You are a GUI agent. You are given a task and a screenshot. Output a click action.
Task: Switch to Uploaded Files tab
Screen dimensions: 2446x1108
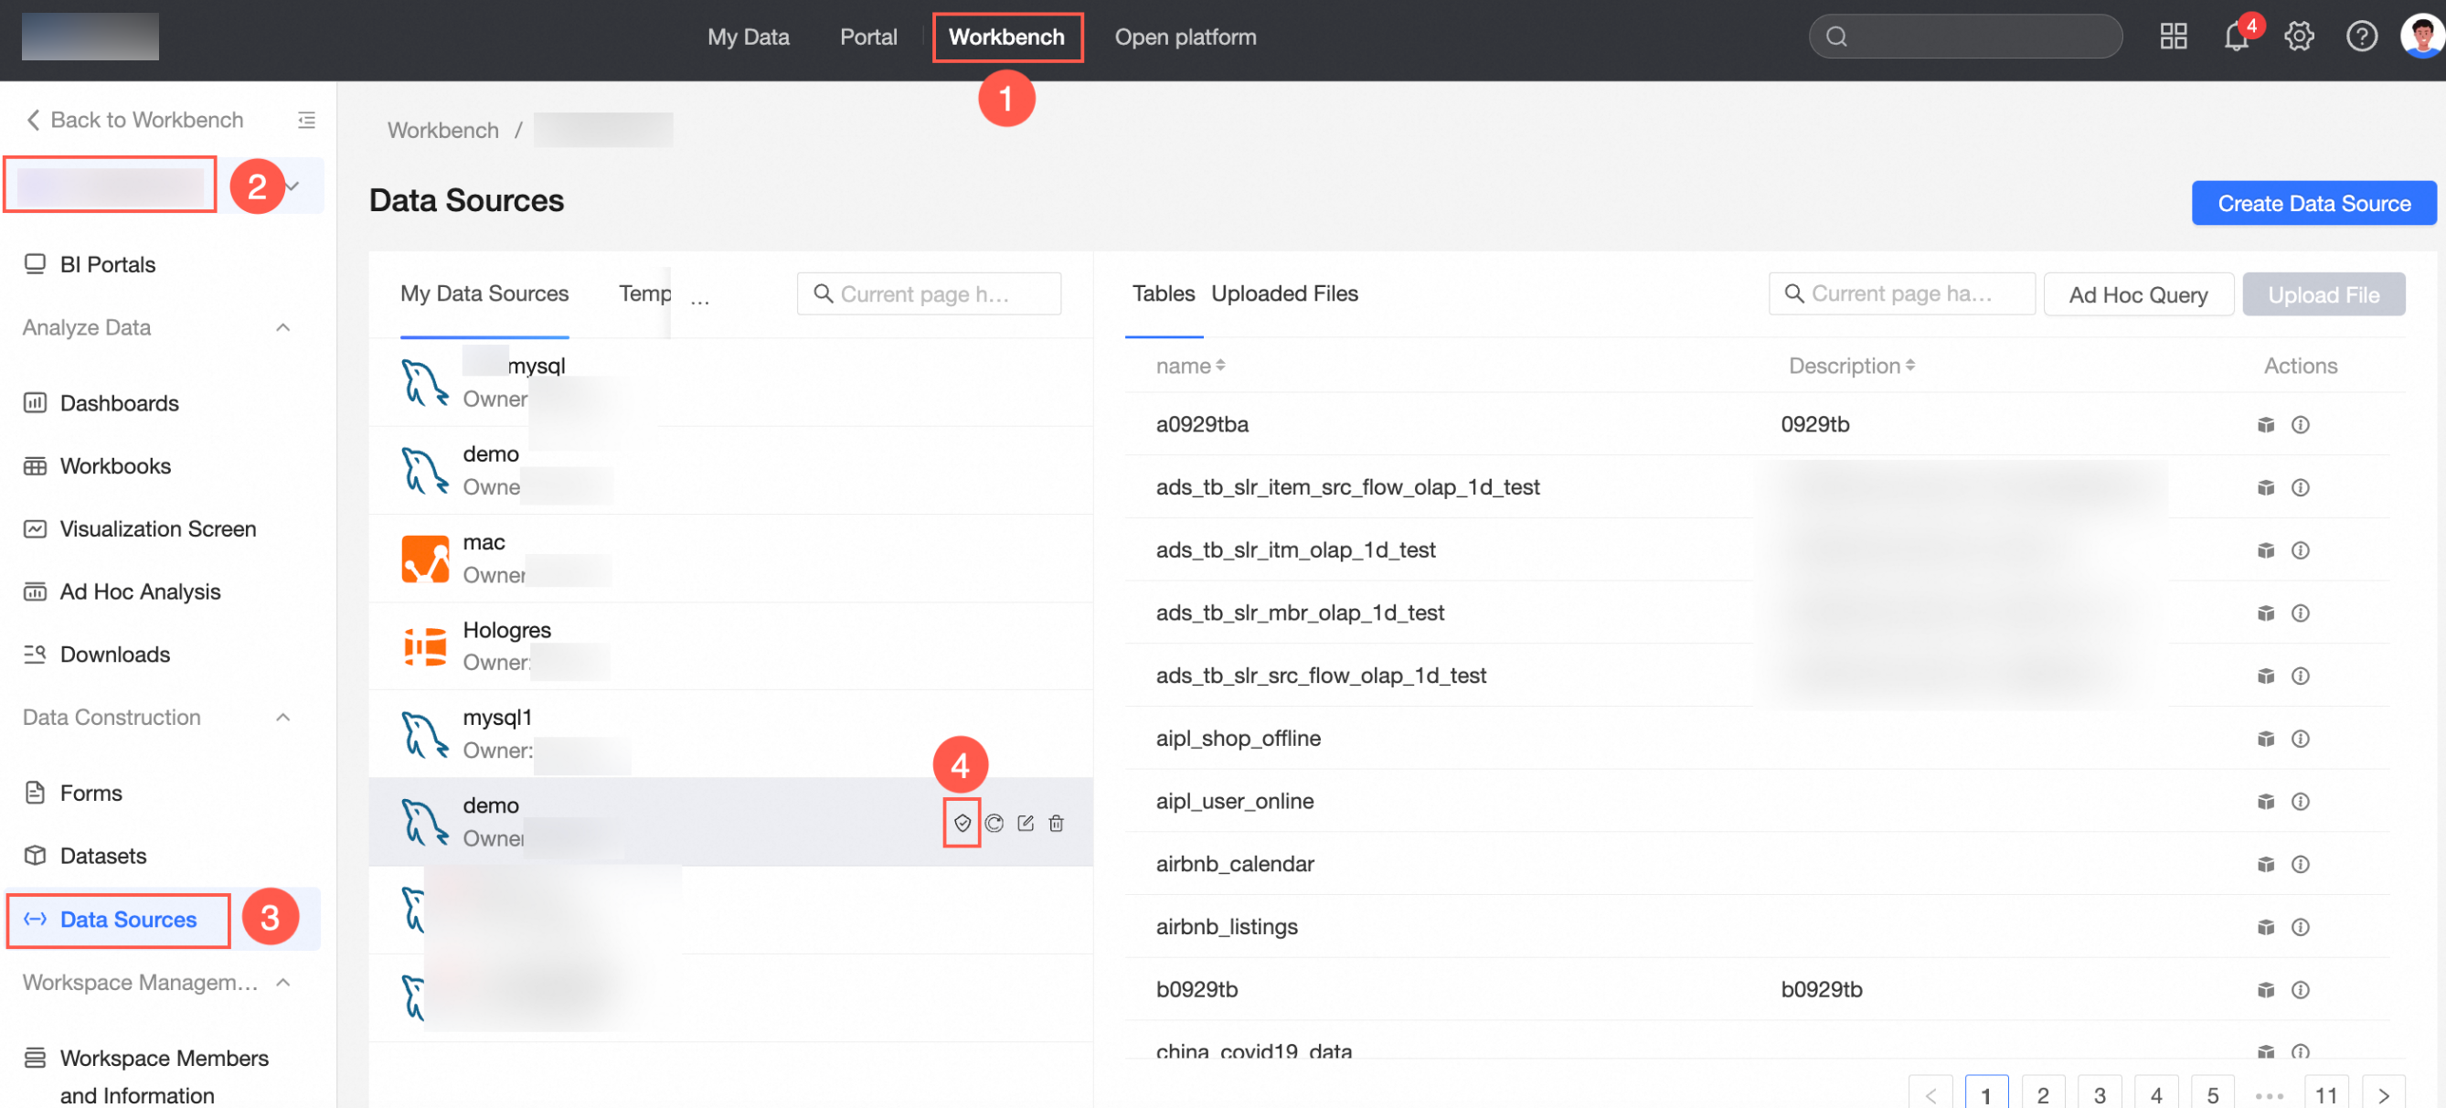pyautogui.click(x=1283, y=293)
